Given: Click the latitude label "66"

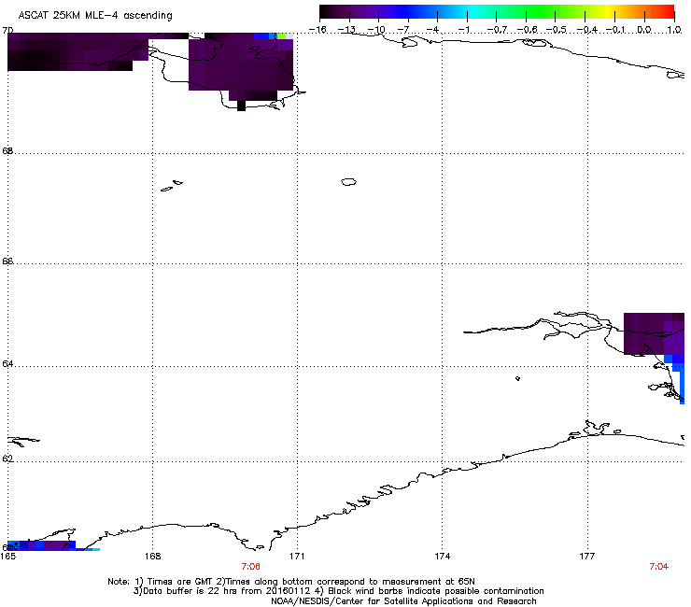Looking at the screenshot, I should [x=7, y=261].
